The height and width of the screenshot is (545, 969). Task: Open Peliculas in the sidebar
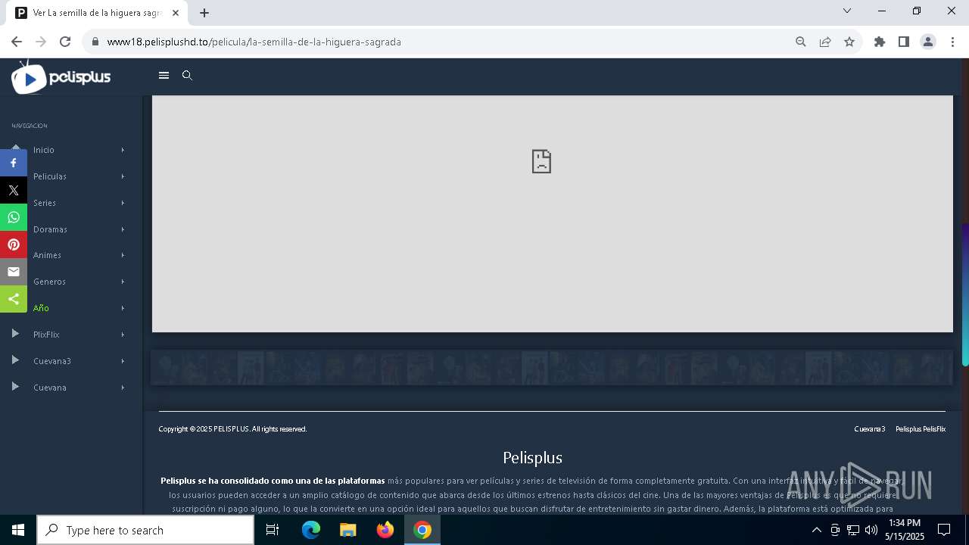pos(50,176)
